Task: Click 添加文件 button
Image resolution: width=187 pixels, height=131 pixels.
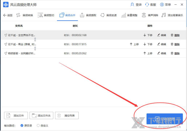Action: 16,115
